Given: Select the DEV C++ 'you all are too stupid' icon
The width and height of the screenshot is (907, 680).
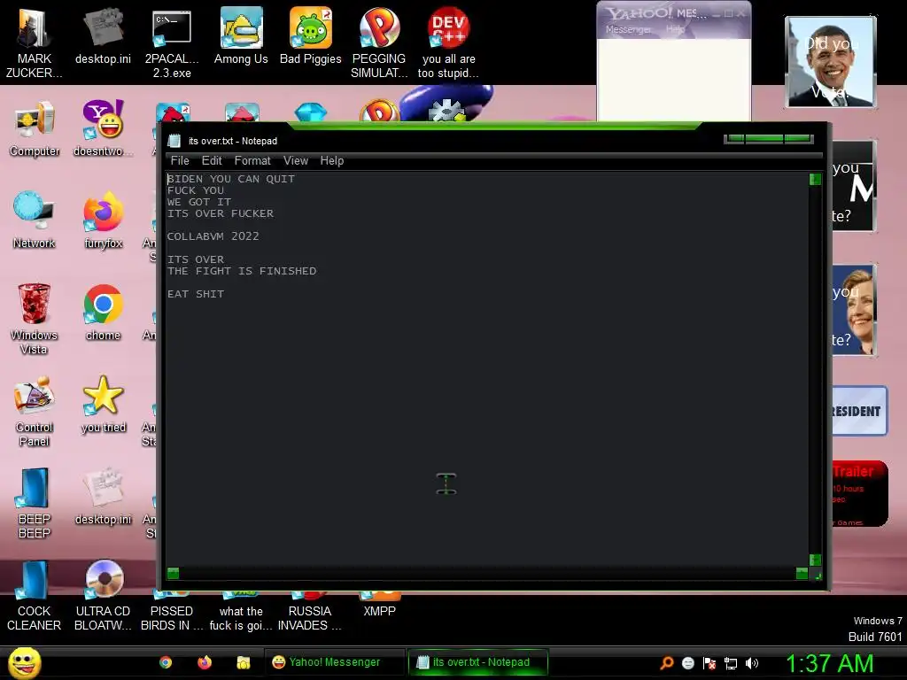Looking at the screenshot, I should coord(448,42).
